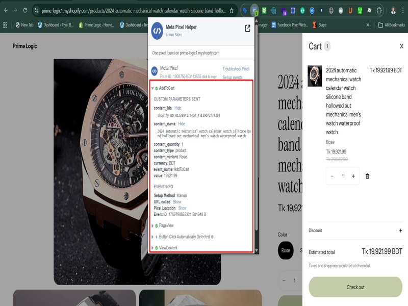Viewport: 408px width, 306px height.
Task: Click Troubleshoot Pixel link
Action: (236, 69)
